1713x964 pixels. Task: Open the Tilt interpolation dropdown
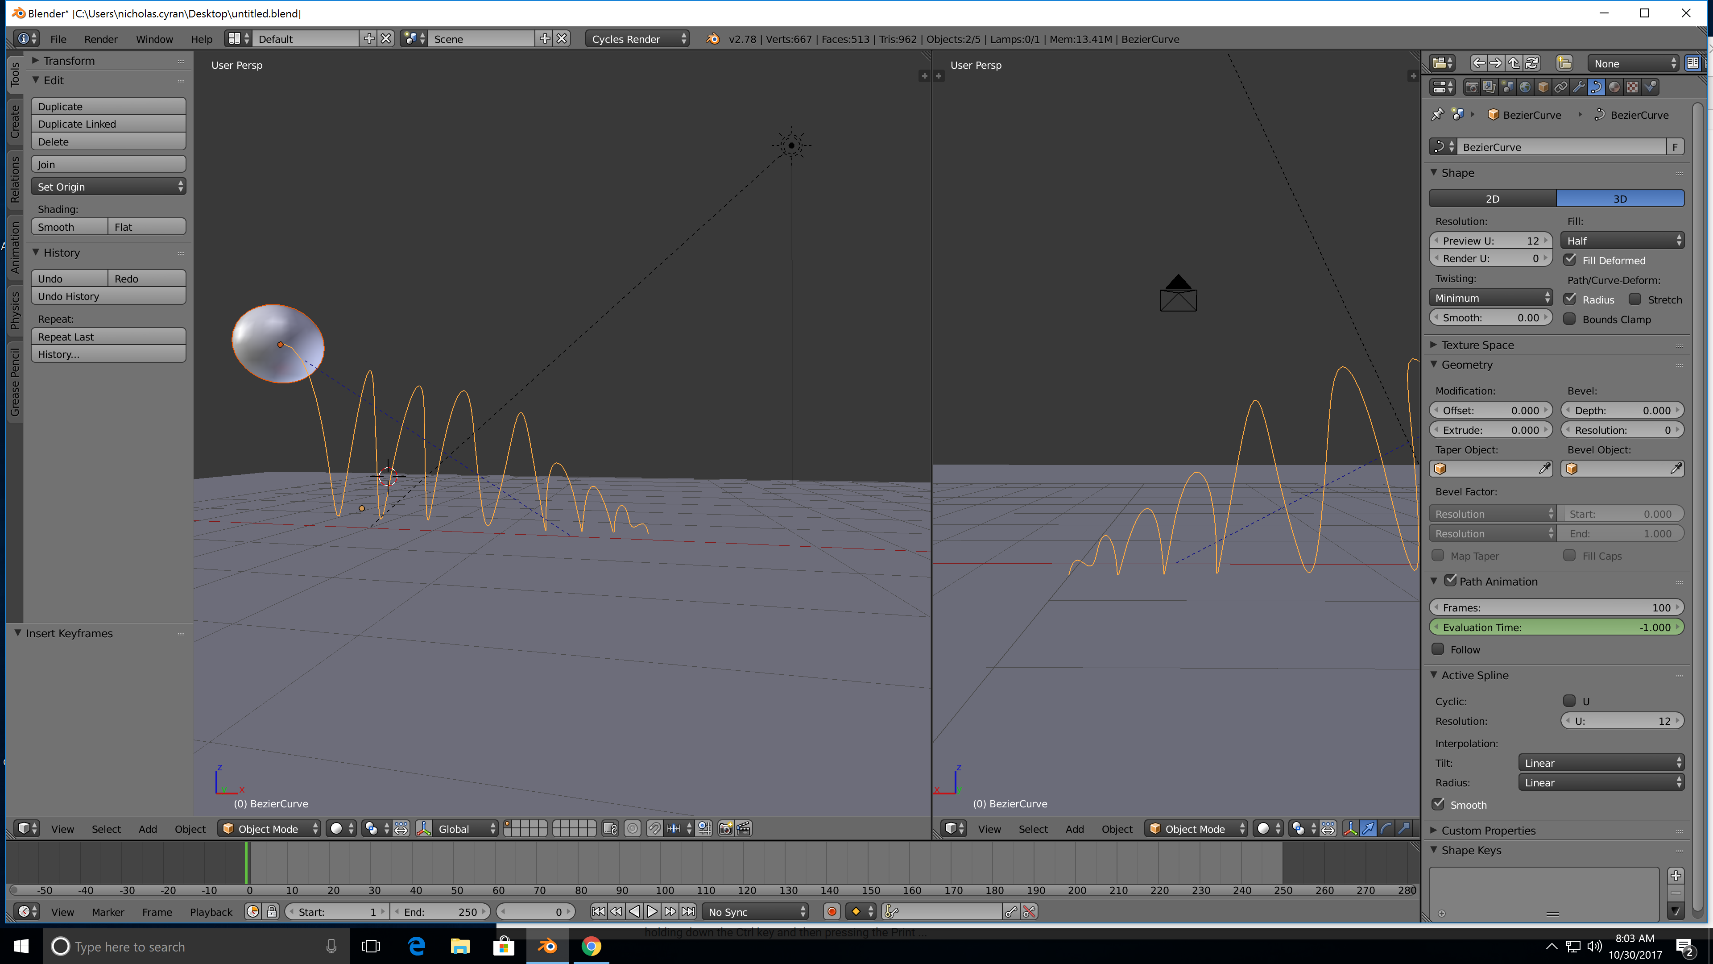1601,762
